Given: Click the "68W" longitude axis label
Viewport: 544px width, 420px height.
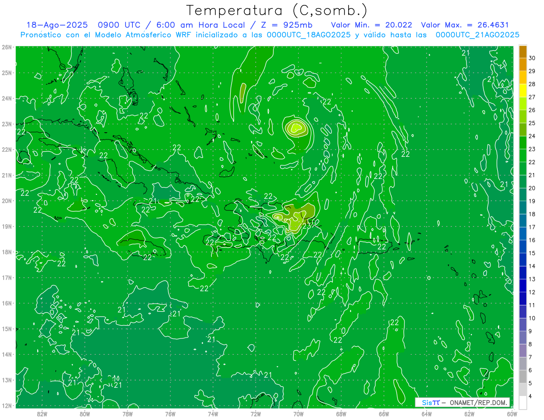Looking at the screenshot, I should (x=341, y=414).
